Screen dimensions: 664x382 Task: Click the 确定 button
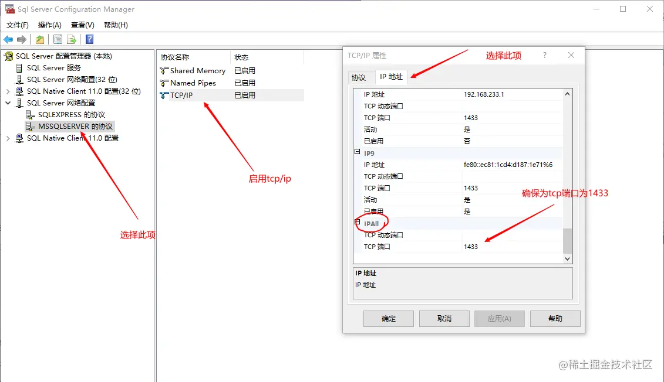point(388,319)
